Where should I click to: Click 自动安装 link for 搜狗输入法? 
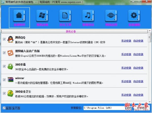(138, 54)
